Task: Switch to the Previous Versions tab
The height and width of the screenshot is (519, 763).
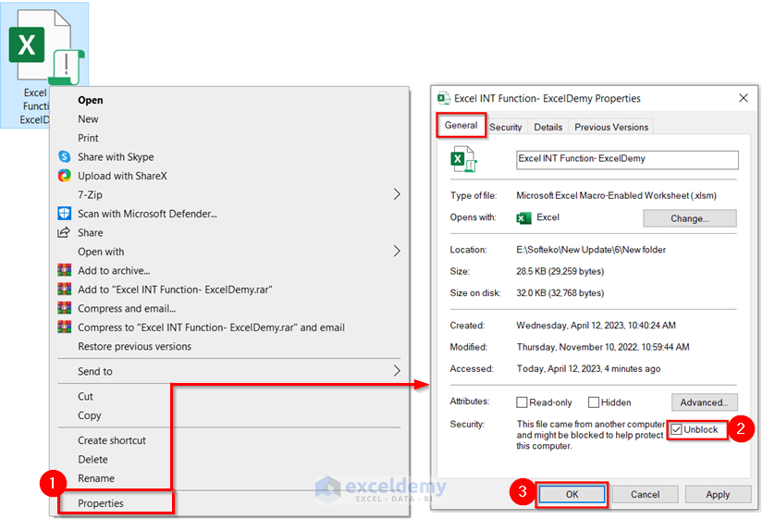Action: pyautogui.click(x=611, y=127)
